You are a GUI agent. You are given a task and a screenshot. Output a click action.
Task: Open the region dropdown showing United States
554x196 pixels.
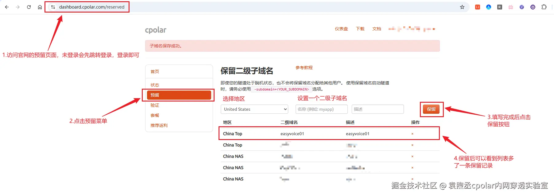pos(254,109)
